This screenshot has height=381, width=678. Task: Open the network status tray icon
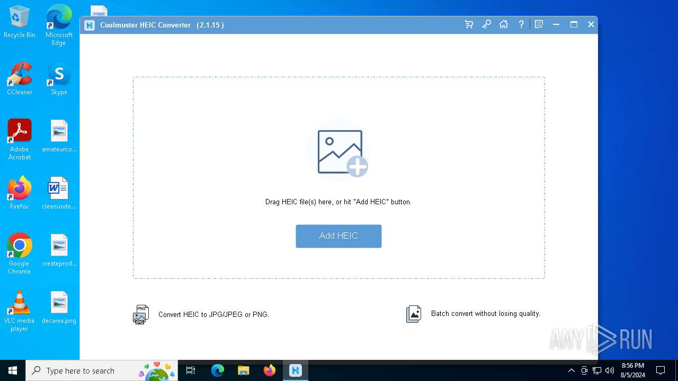[597, 370]
